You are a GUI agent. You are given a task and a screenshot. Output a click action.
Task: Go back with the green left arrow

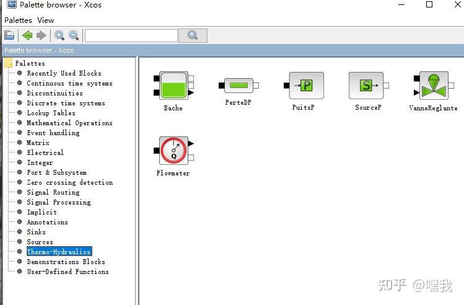pyautogui.click(x=27, y=35)
